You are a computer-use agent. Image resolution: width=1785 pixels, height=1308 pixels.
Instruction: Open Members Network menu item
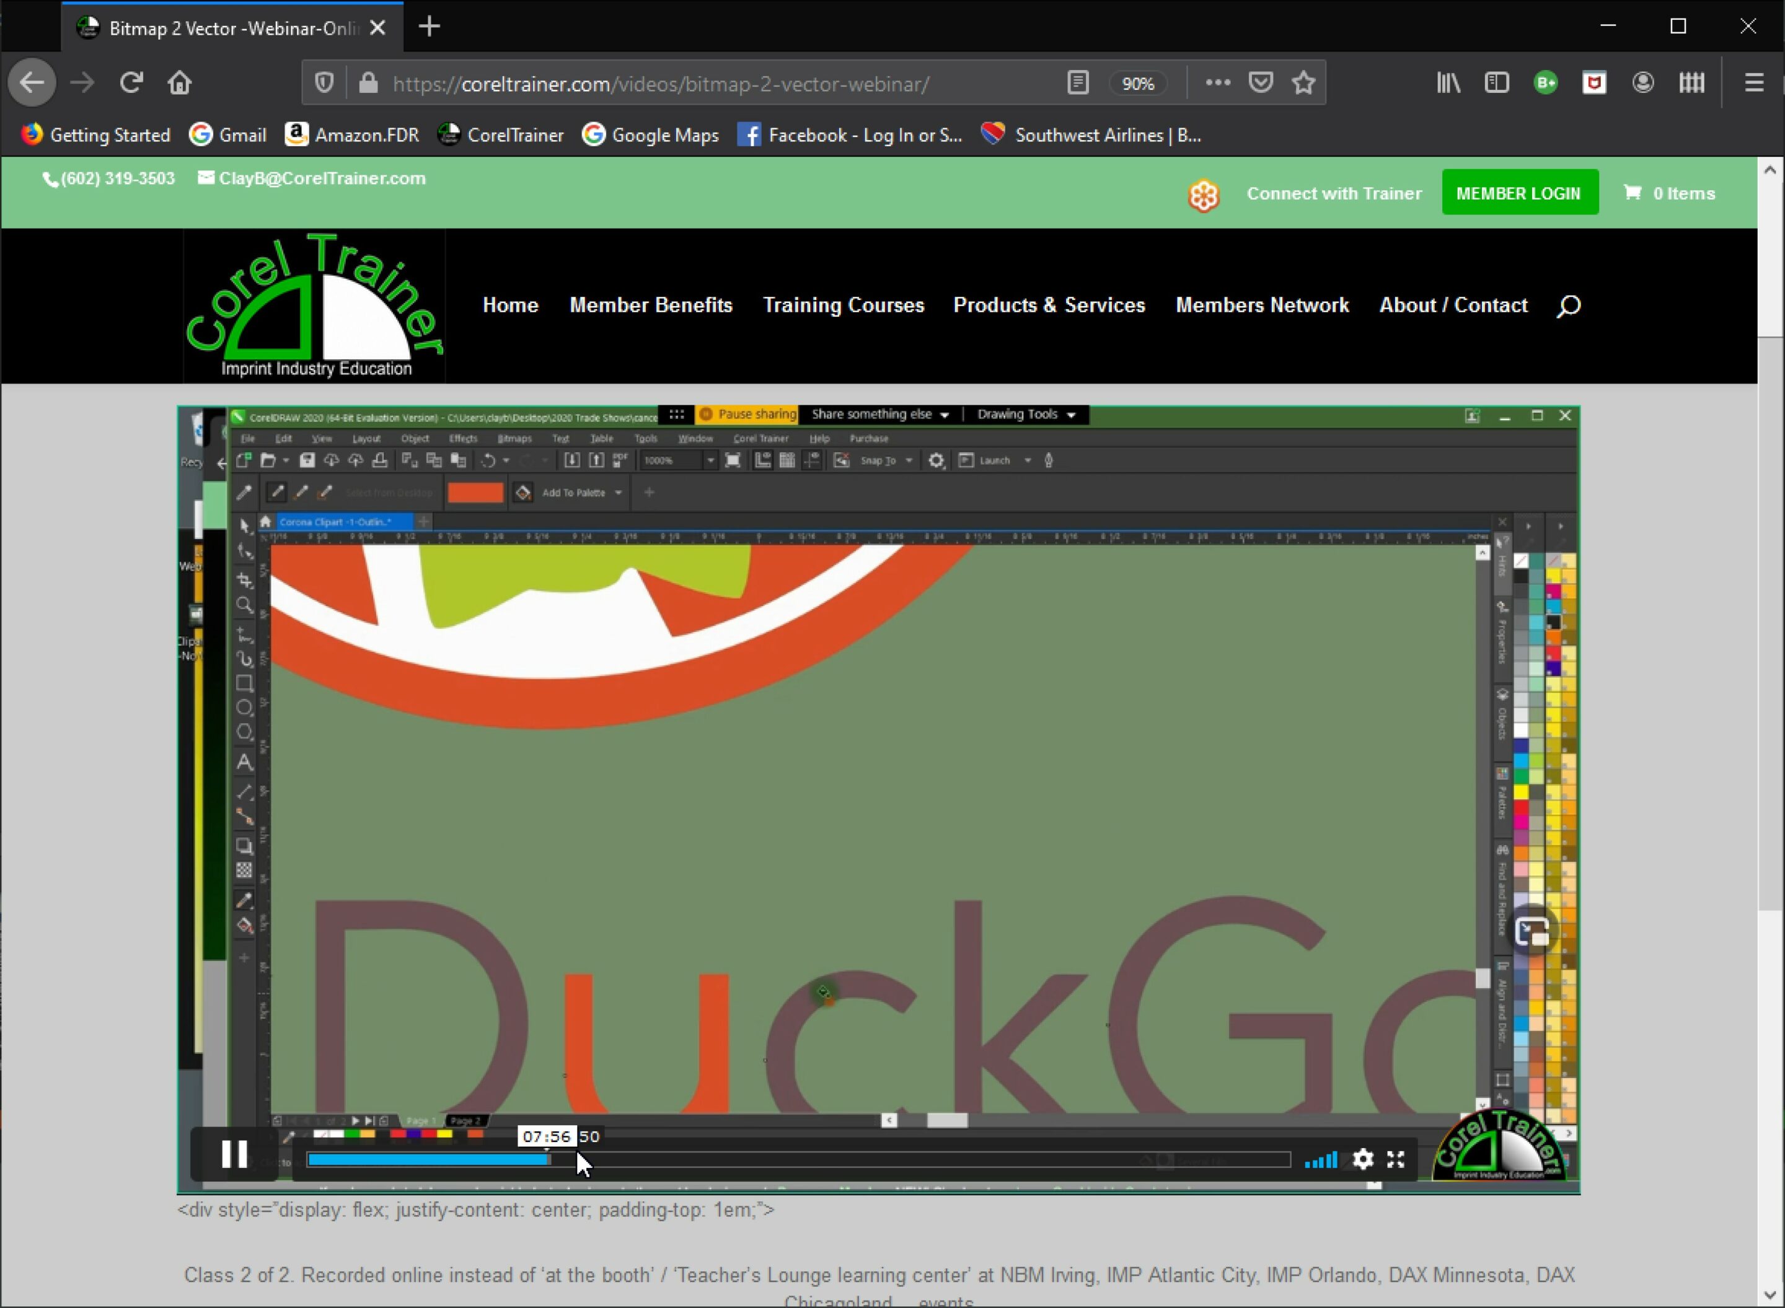point(1263,305)
